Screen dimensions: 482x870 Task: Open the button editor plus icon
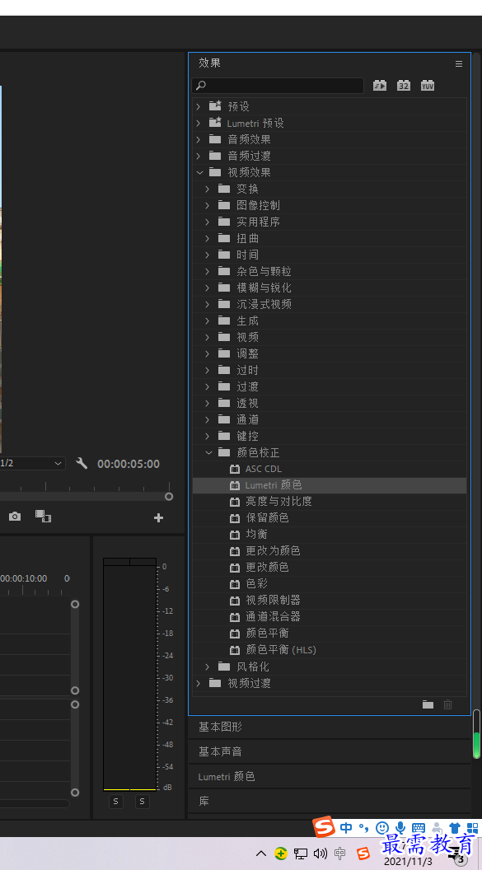(159, 517)
